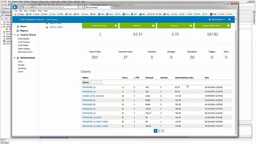Open Code Quality in sidebar
The width and height of the screenshot is (256, 144).
24,39
